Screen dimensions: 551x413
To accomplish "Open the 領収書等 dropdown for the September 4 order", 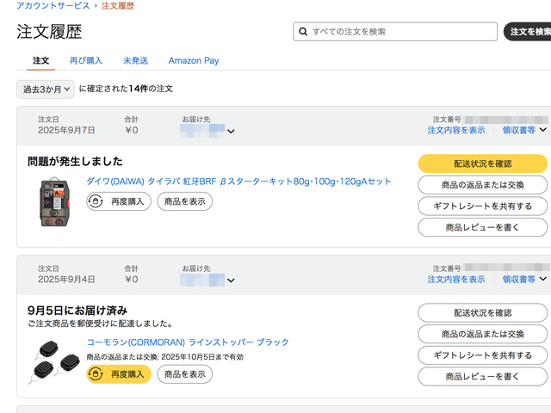I will (524, 279).
